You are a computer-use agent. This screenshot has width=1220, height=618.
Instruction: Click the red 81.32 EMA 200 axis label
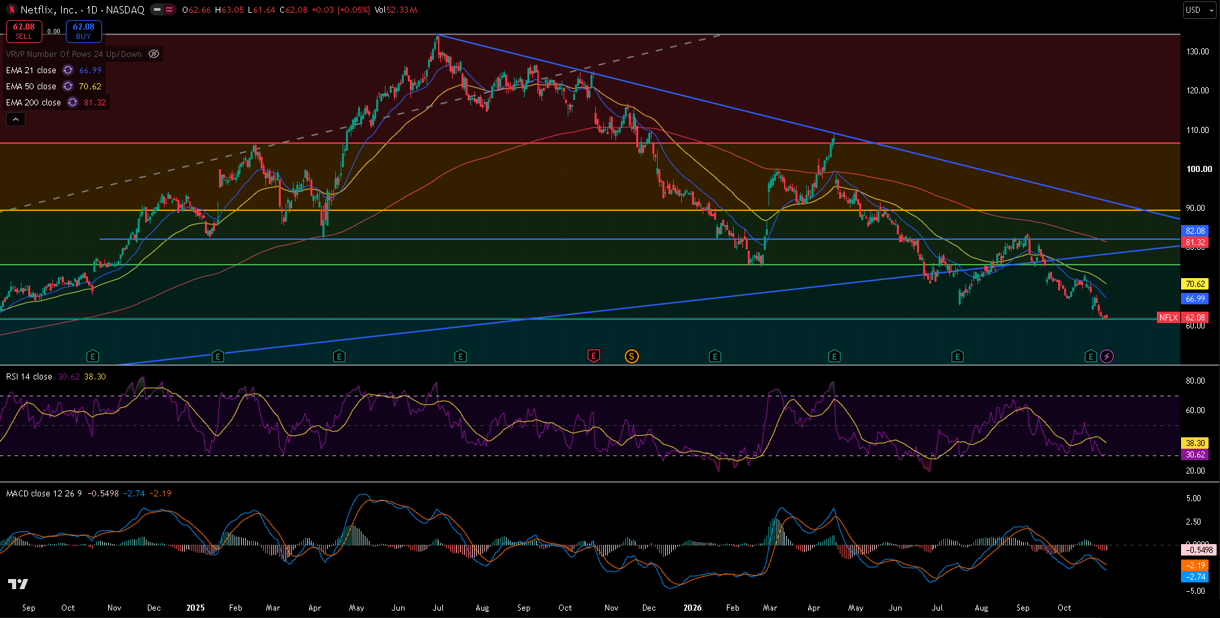point(1195,242)
